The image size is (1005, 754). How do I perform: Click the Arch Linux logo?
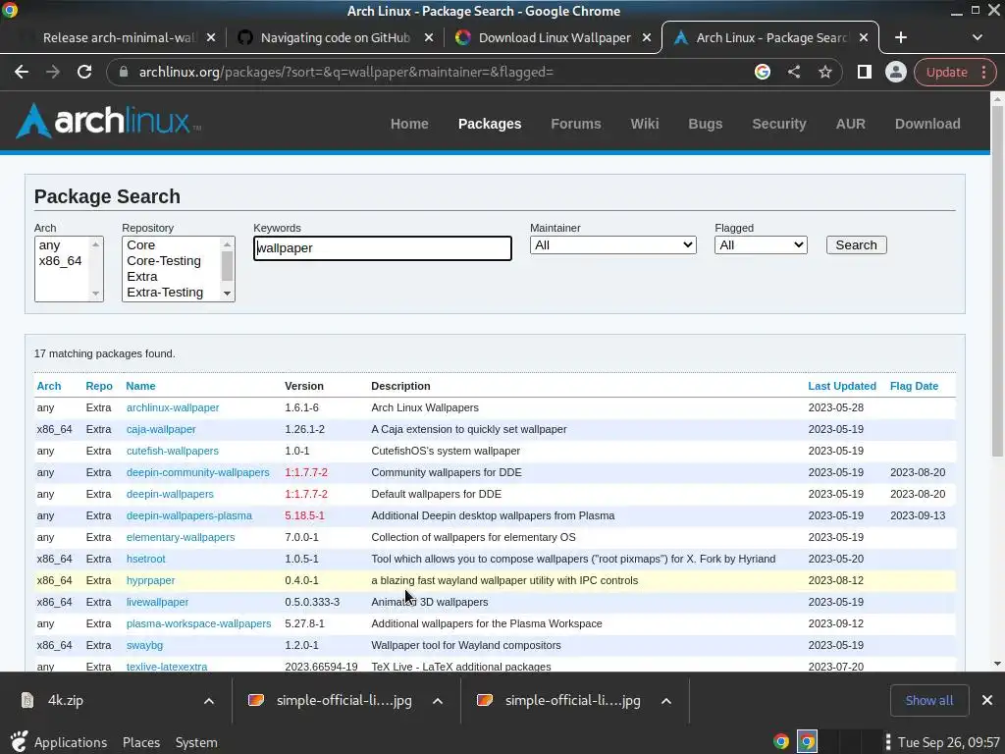[x=107, y=121]
